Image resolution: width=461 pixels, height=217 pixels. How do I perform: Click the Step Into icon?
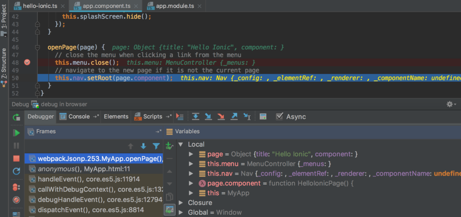(x=208, y=117)
